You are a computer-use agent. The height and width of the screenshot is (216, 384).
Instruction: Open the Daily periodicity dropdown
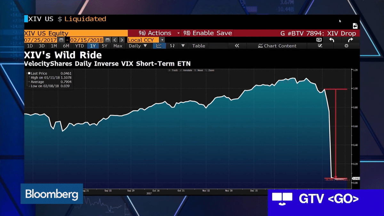138,46
